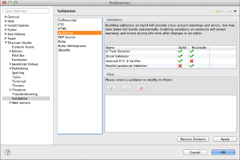Open Tasks preferences
The height and width of the screenshot is (160, 240).
click(x=16, y=77)
